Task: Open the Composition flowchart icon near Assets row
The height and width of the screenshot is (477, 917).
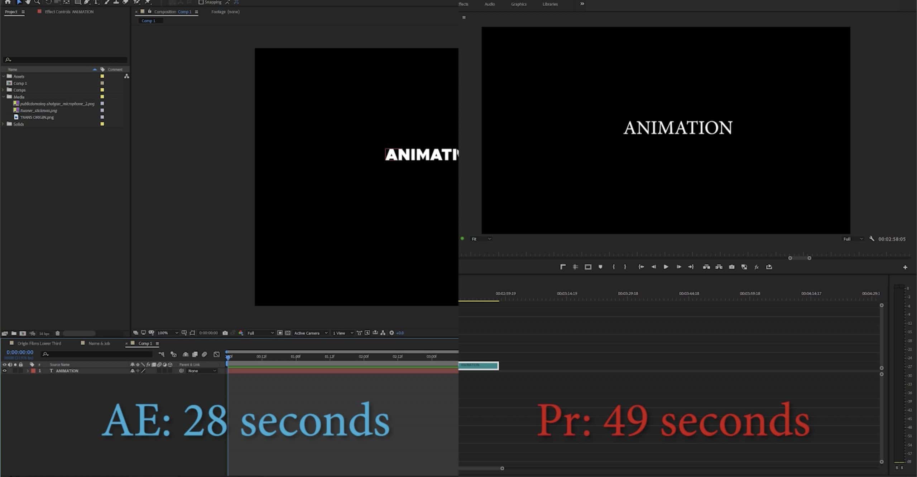Action: 126,76
